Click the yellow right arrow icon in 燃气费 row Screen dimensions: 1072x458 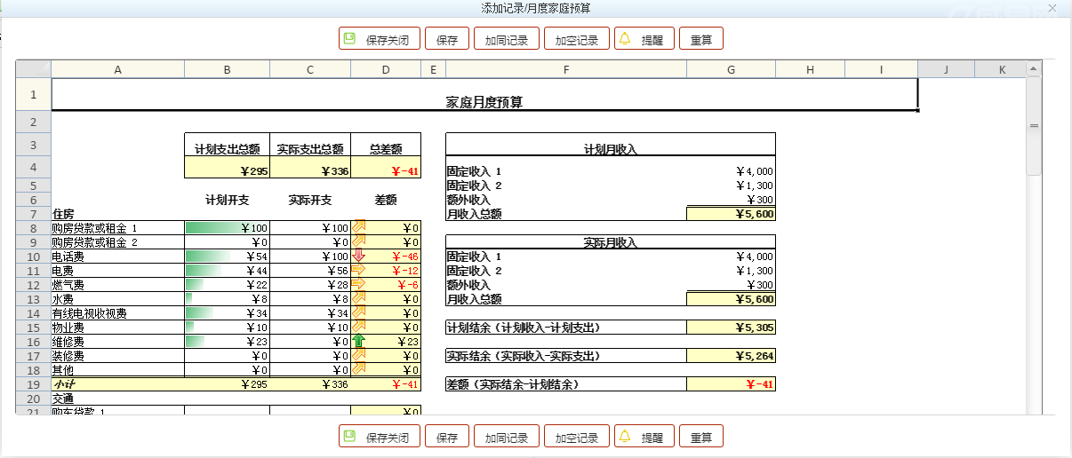[x=359, y=285]
